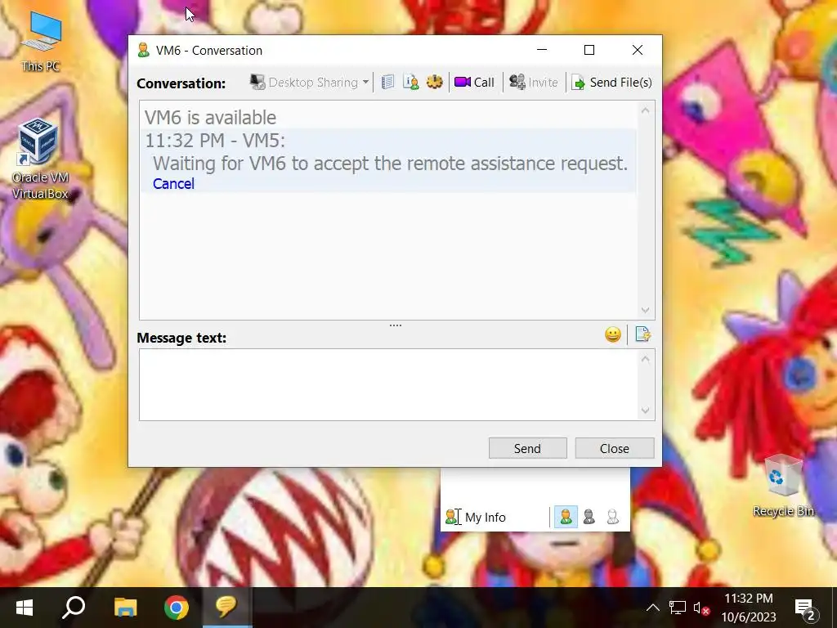Image resolution: width=837 pixels, height=628 pixels.
Task: Close the VM6 Conversation window via X
Action: point(638,50)
